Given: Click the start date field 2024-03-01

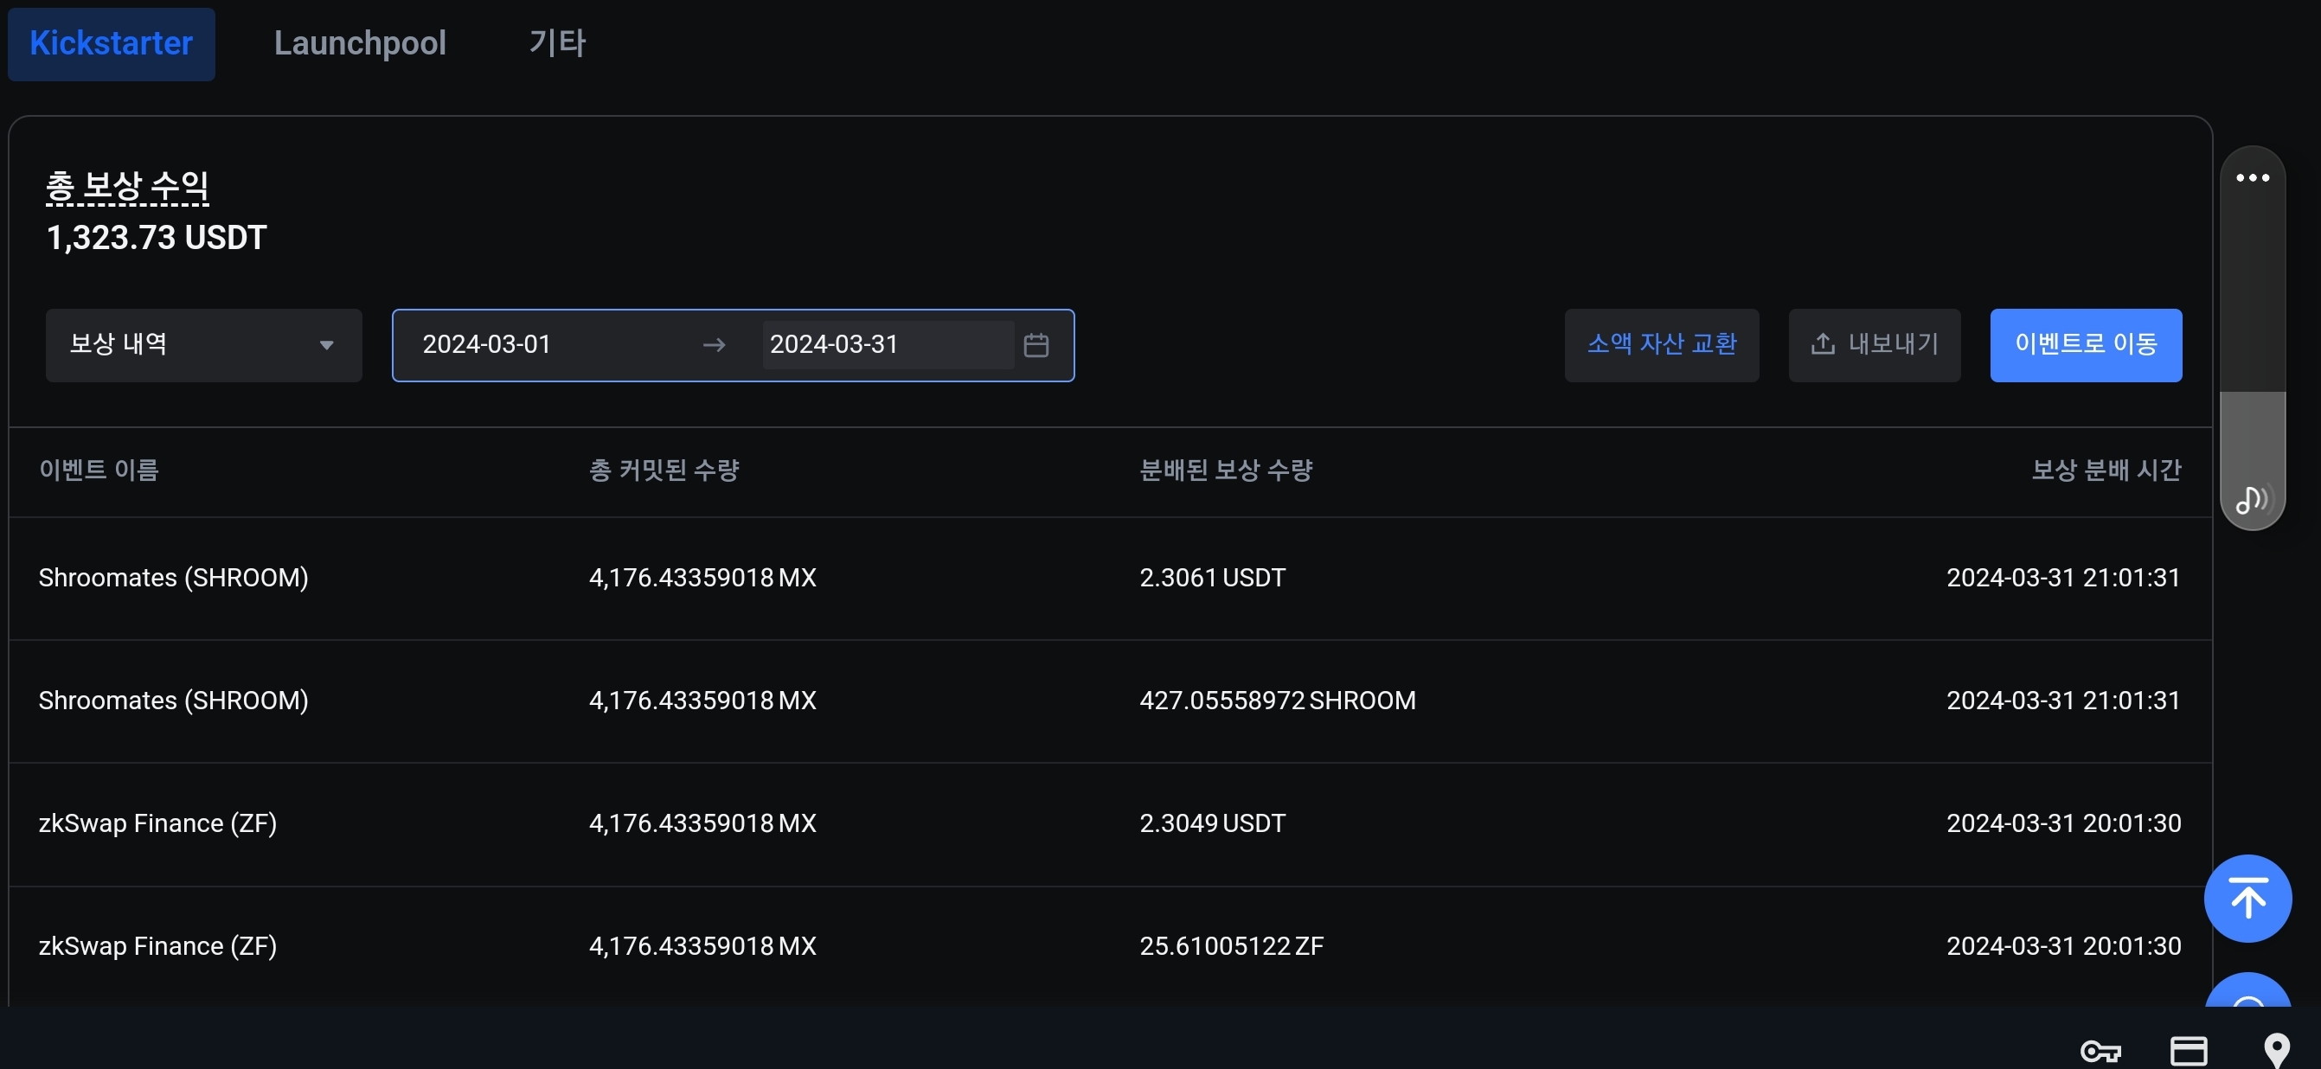Looking at the screenshot, I should (486, 345).
